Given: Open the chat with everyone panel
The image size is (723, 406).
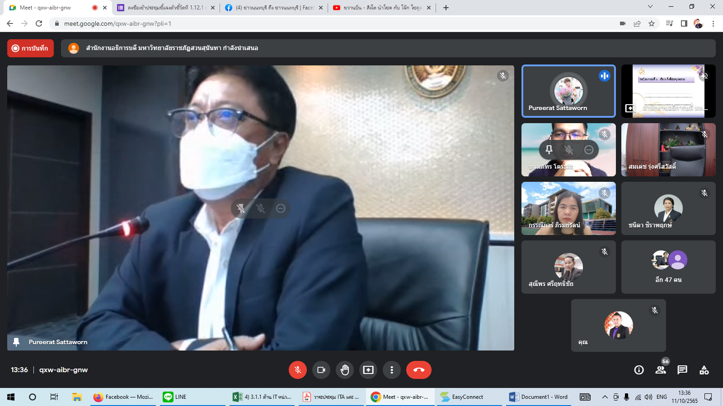Looking at the screenshot, I should click(x=682, y=370).
